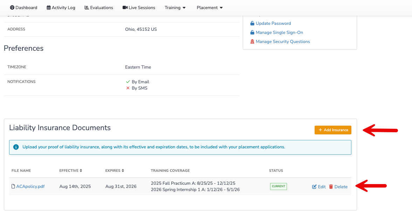Select the 'Aug 14th, 2025' effective date
Image resolution: width=412 pixels, height=211 pixels.
(75, 187)
